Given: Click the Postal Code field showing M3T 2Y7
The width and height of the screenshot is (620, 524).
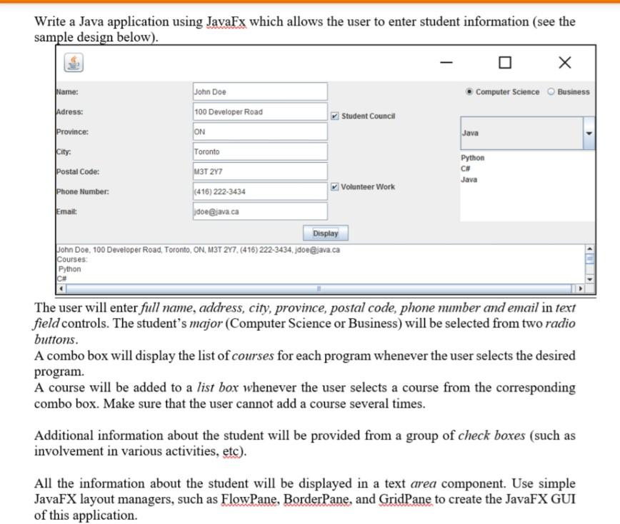Looking at the screenshot, I should (x=259, y=171).
